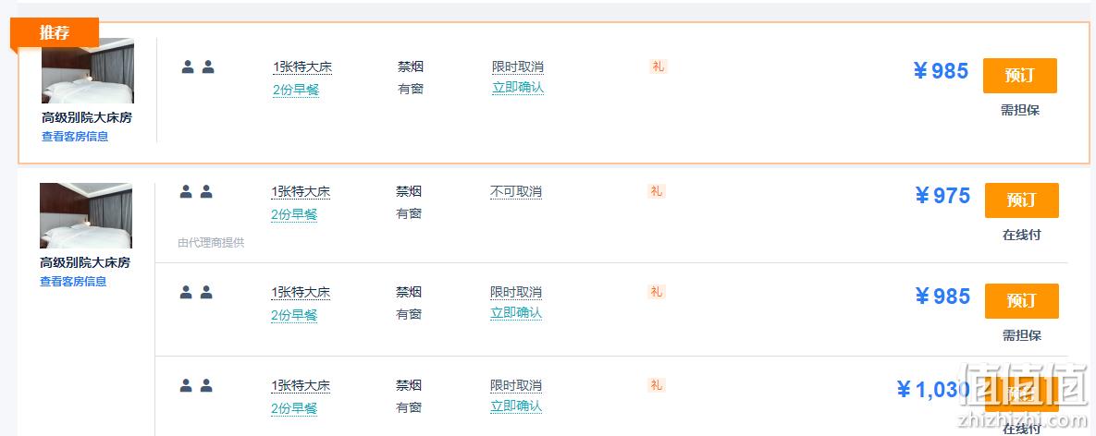Click the 礼 gift icon in ¥975 row
This screenshot has width=1096, height=436.
click(x=657, y=190)
